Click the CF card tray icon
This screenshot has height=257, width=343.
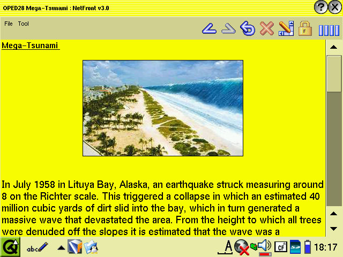[x=281, y=247]
